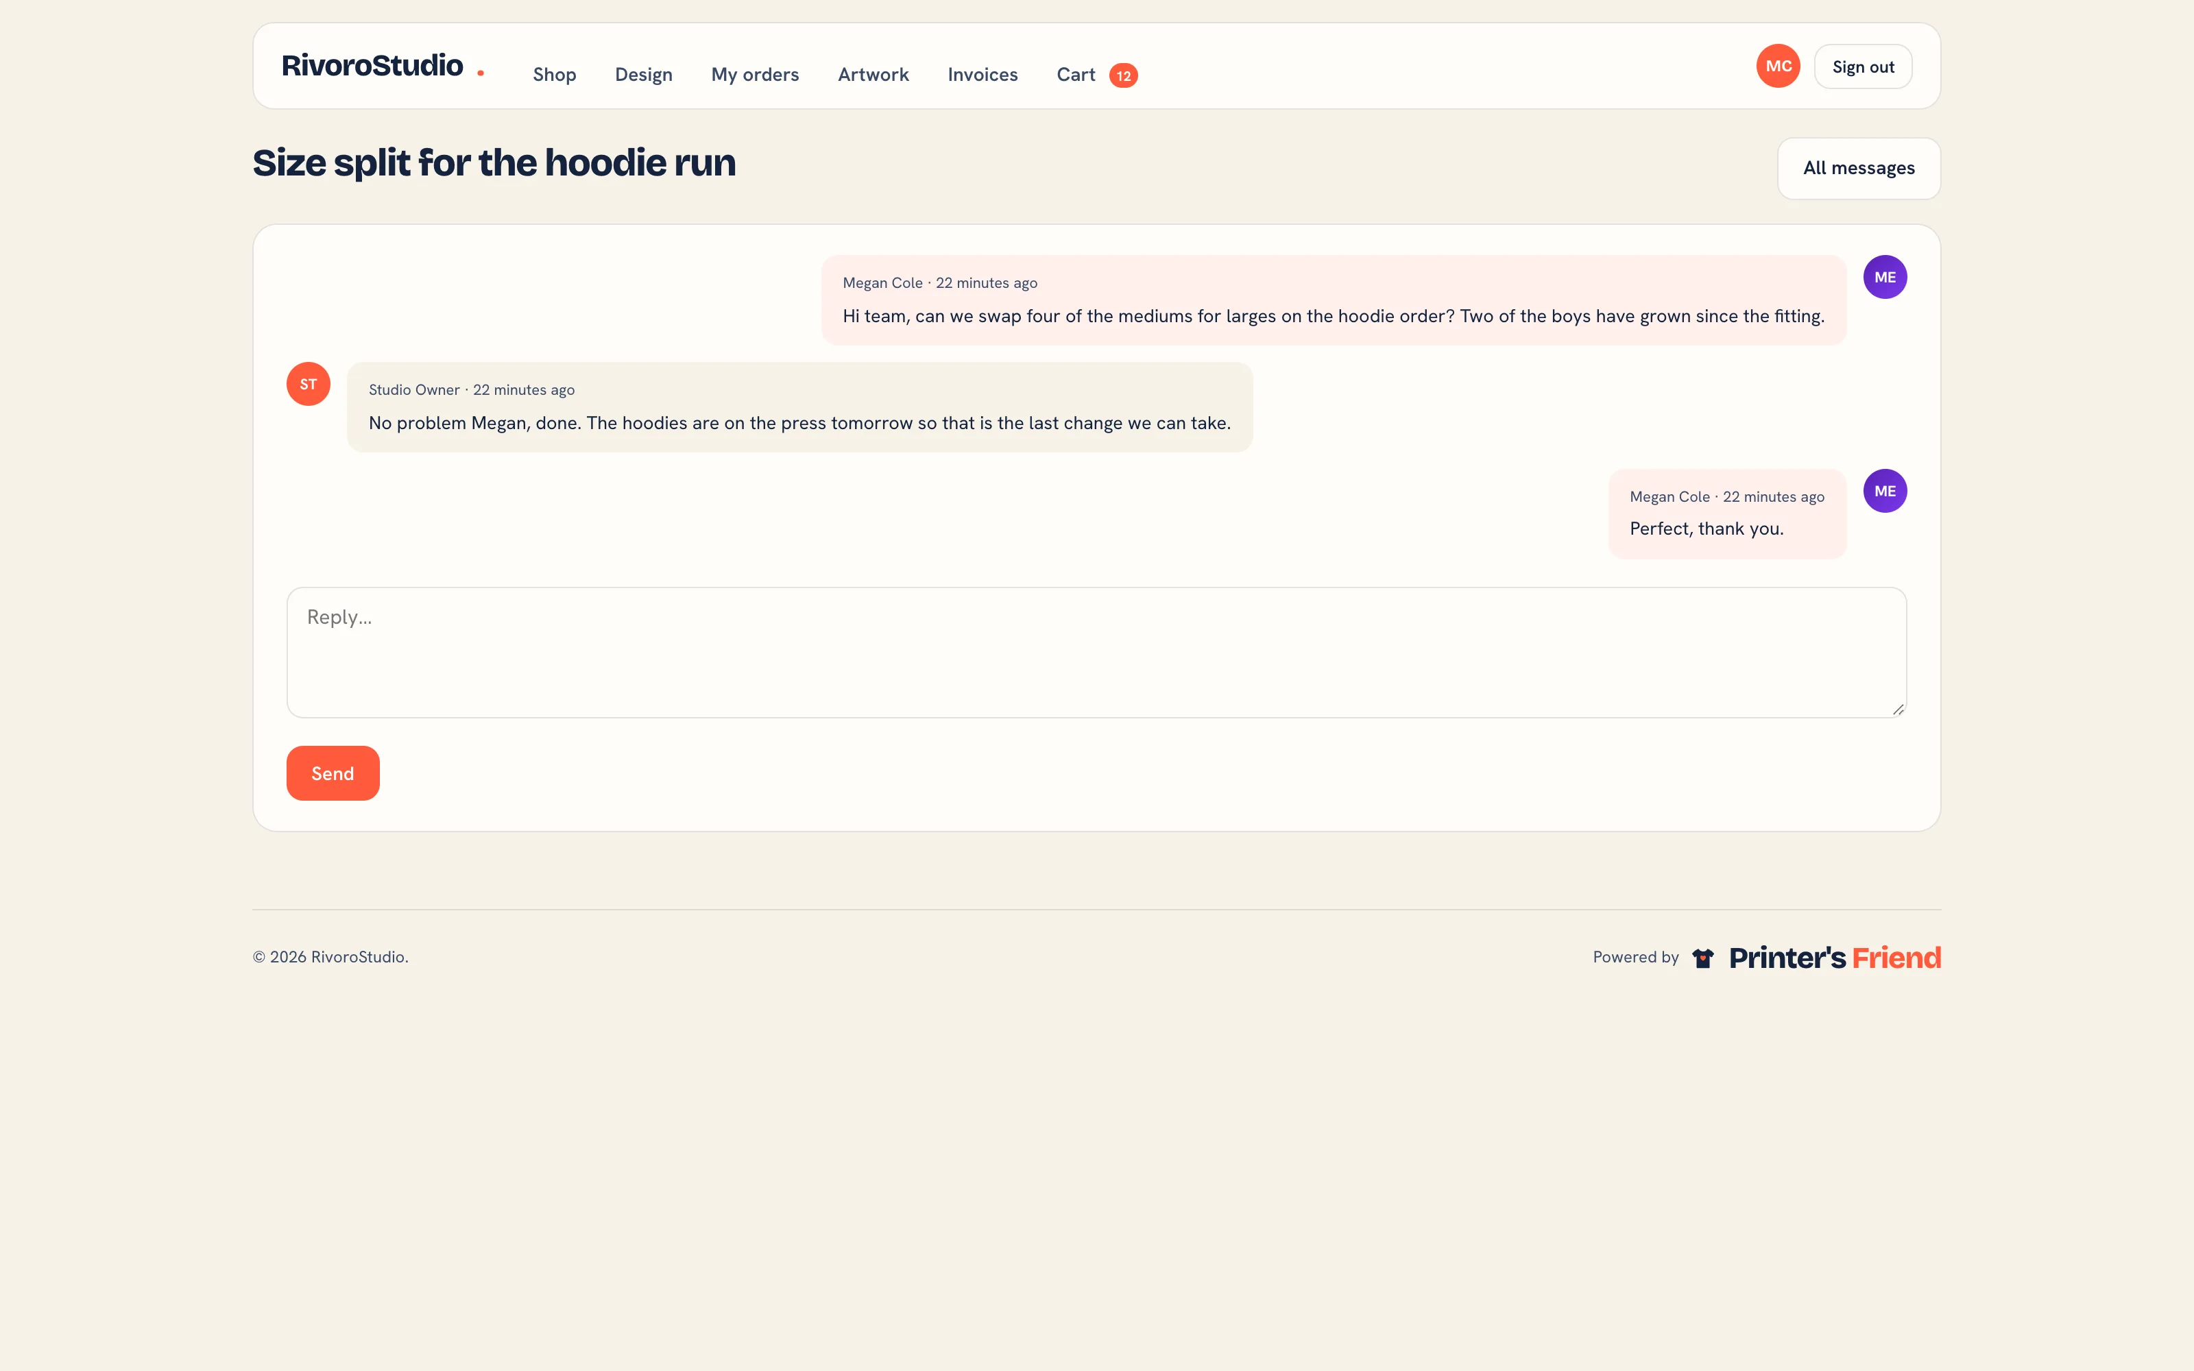Image resolution: width=2194 pixels, height=1371 pixels.
Task: Go to the Design section
Action: pos(643,74)
